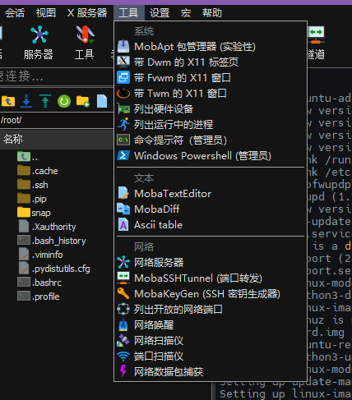Open 带 Dwm 的 X11 标签页

coord(211,62)
